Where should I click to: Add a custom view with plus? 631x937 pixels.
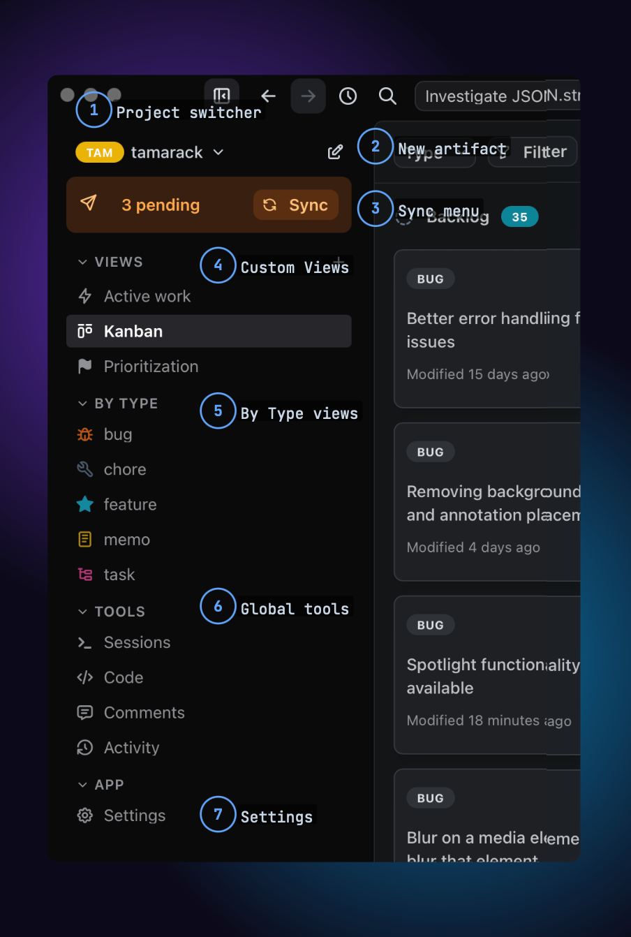click(339, 262)
